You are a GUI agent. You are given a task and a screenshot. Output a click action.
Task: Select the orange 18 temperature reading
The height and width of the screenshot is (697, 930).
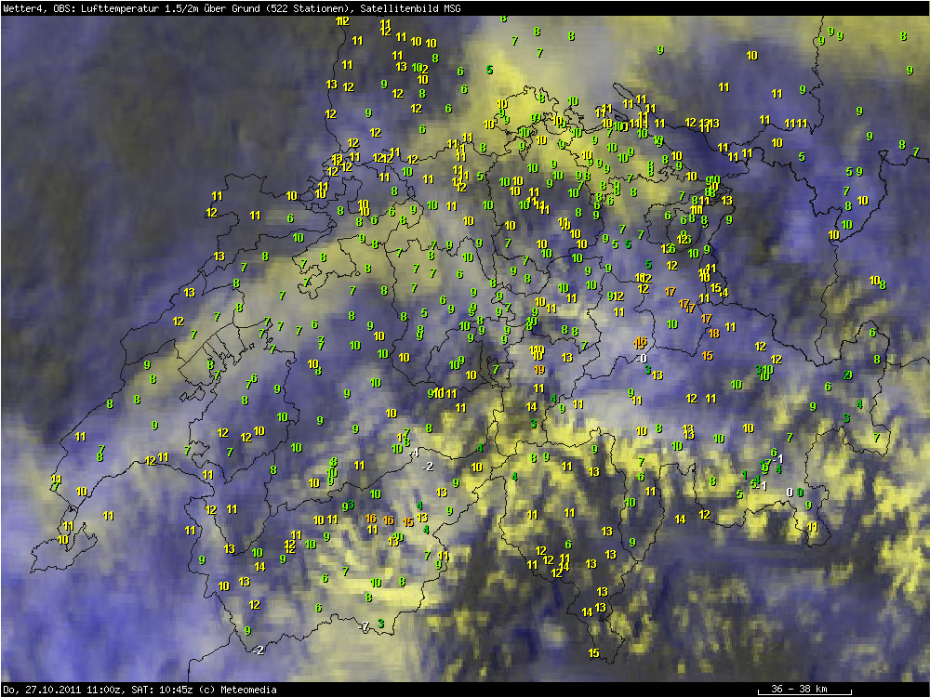click(713, 334)
